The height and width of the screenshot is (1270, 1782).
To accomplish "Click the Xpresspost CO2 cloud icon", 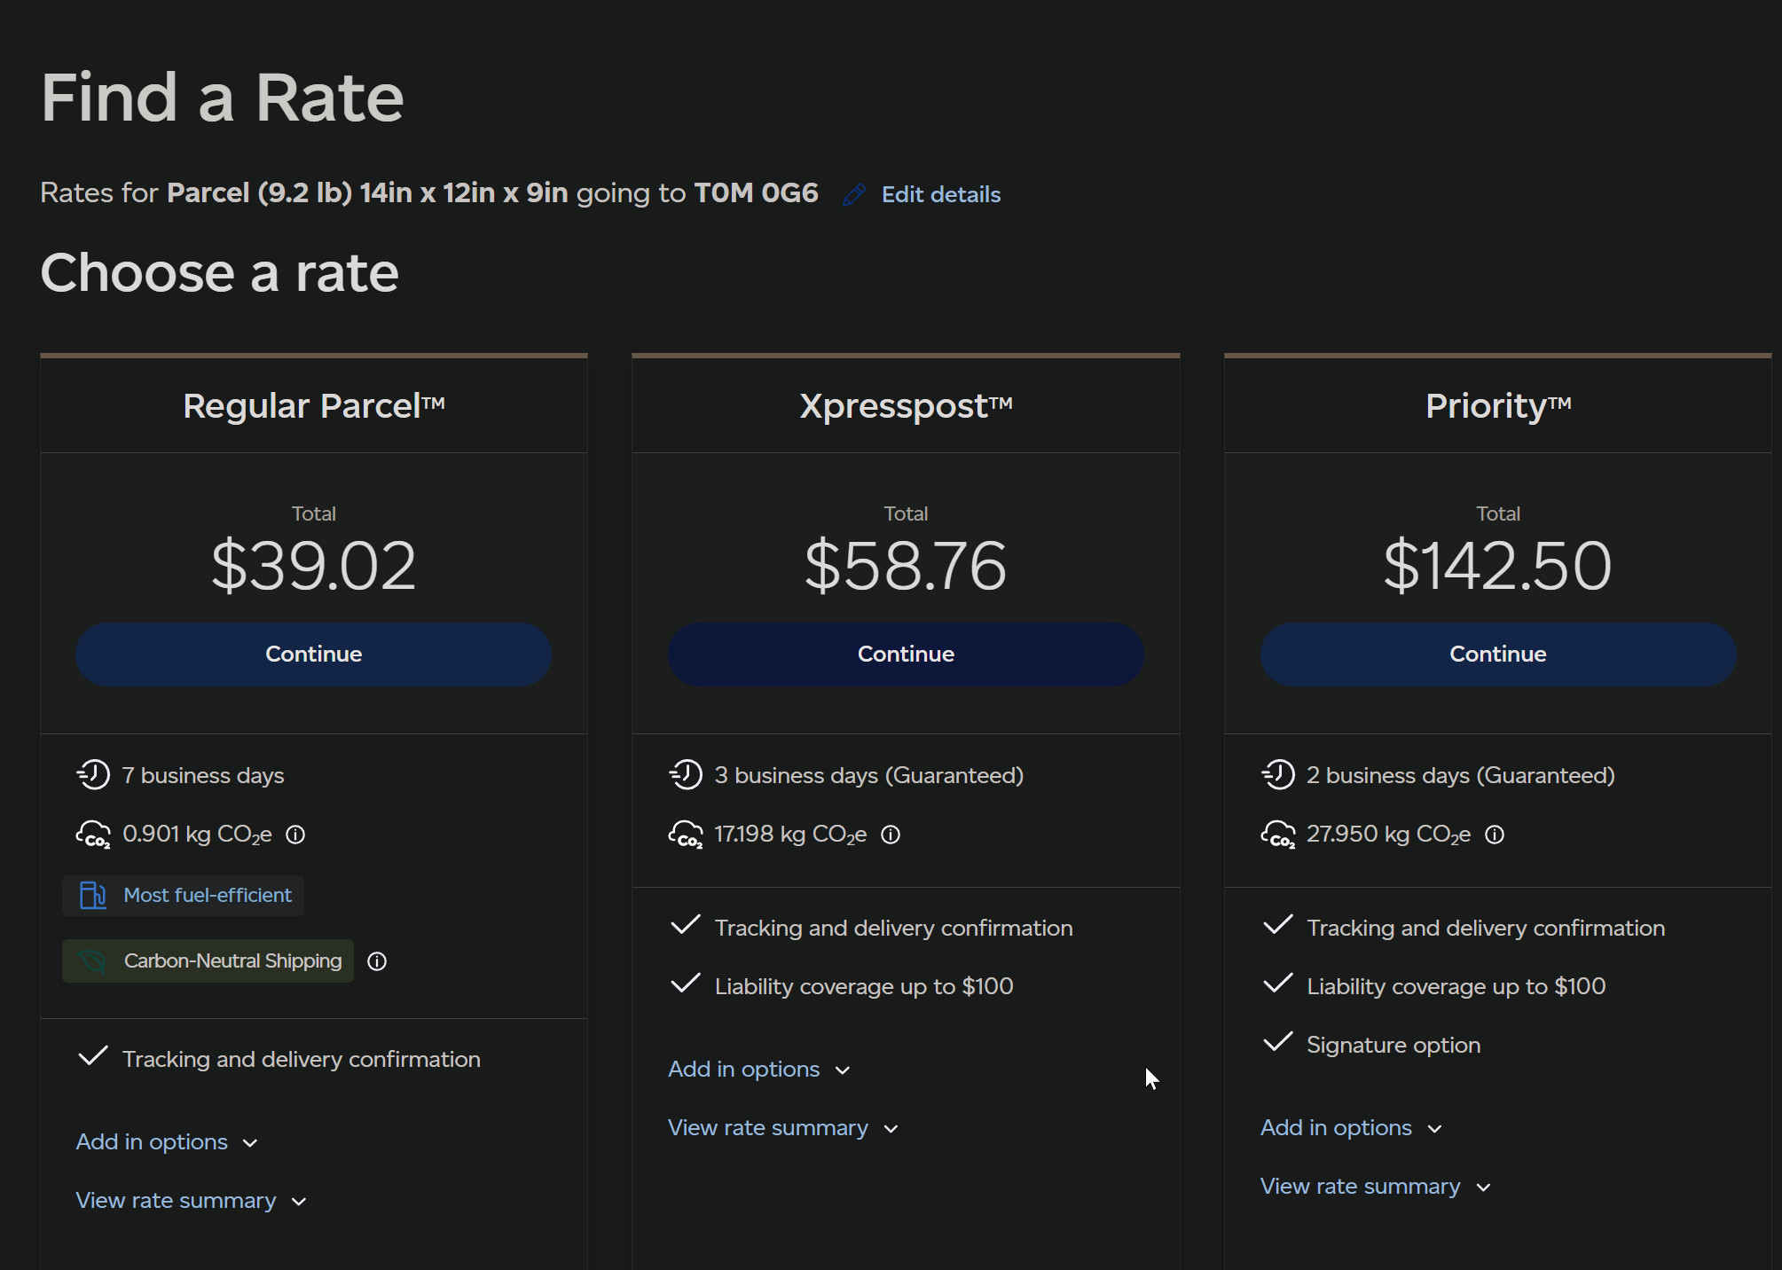I will pyautogui.click(x=686, y=835).
